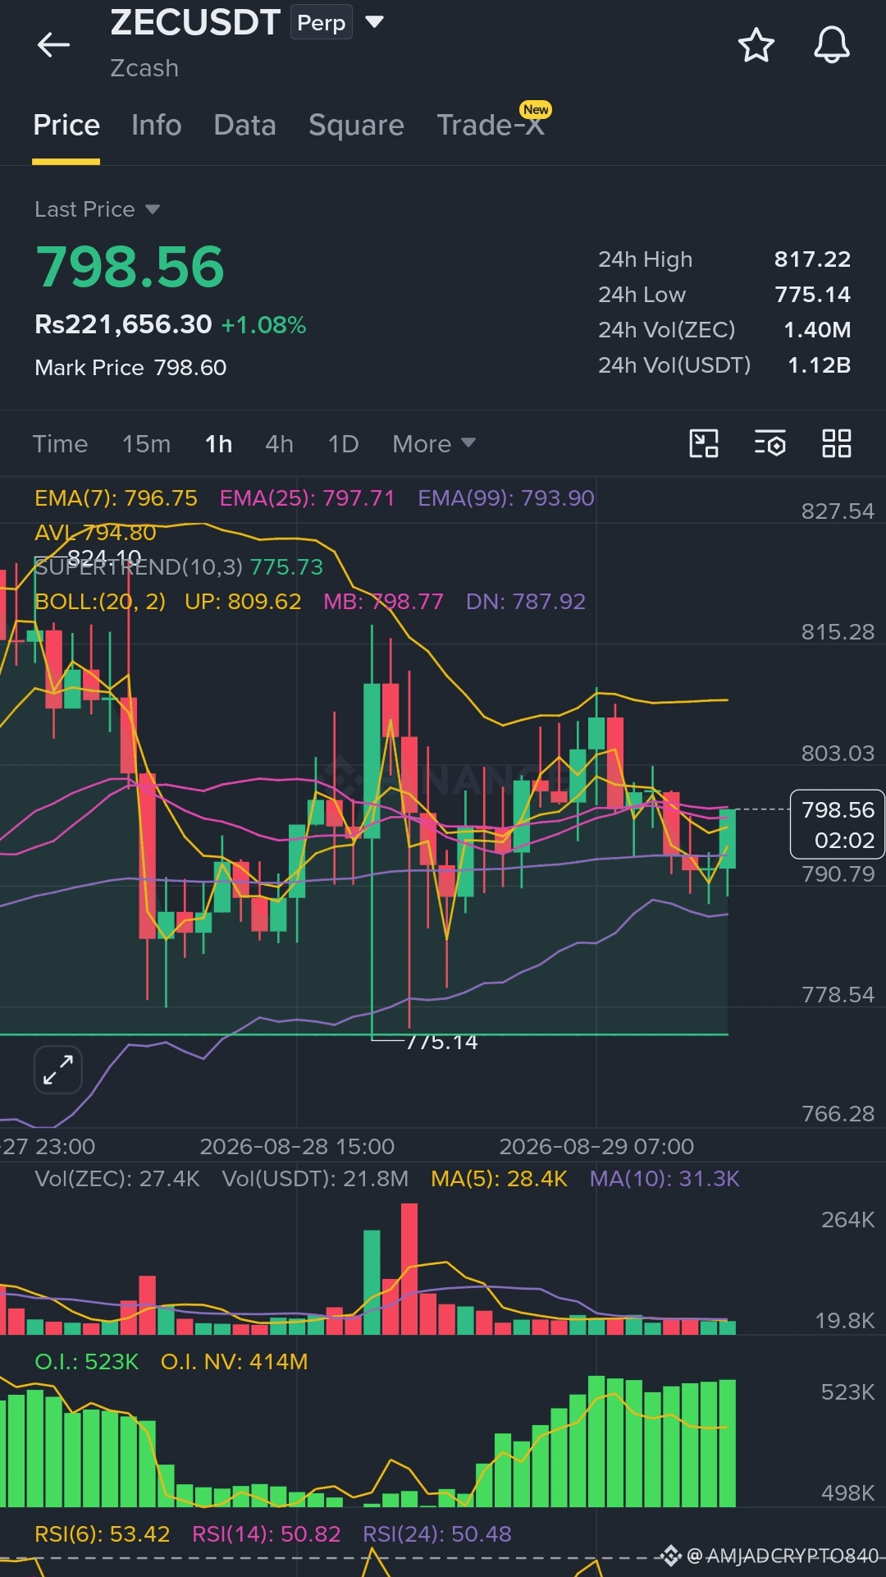Tap the 24h High value 817.22

[812, 259]
